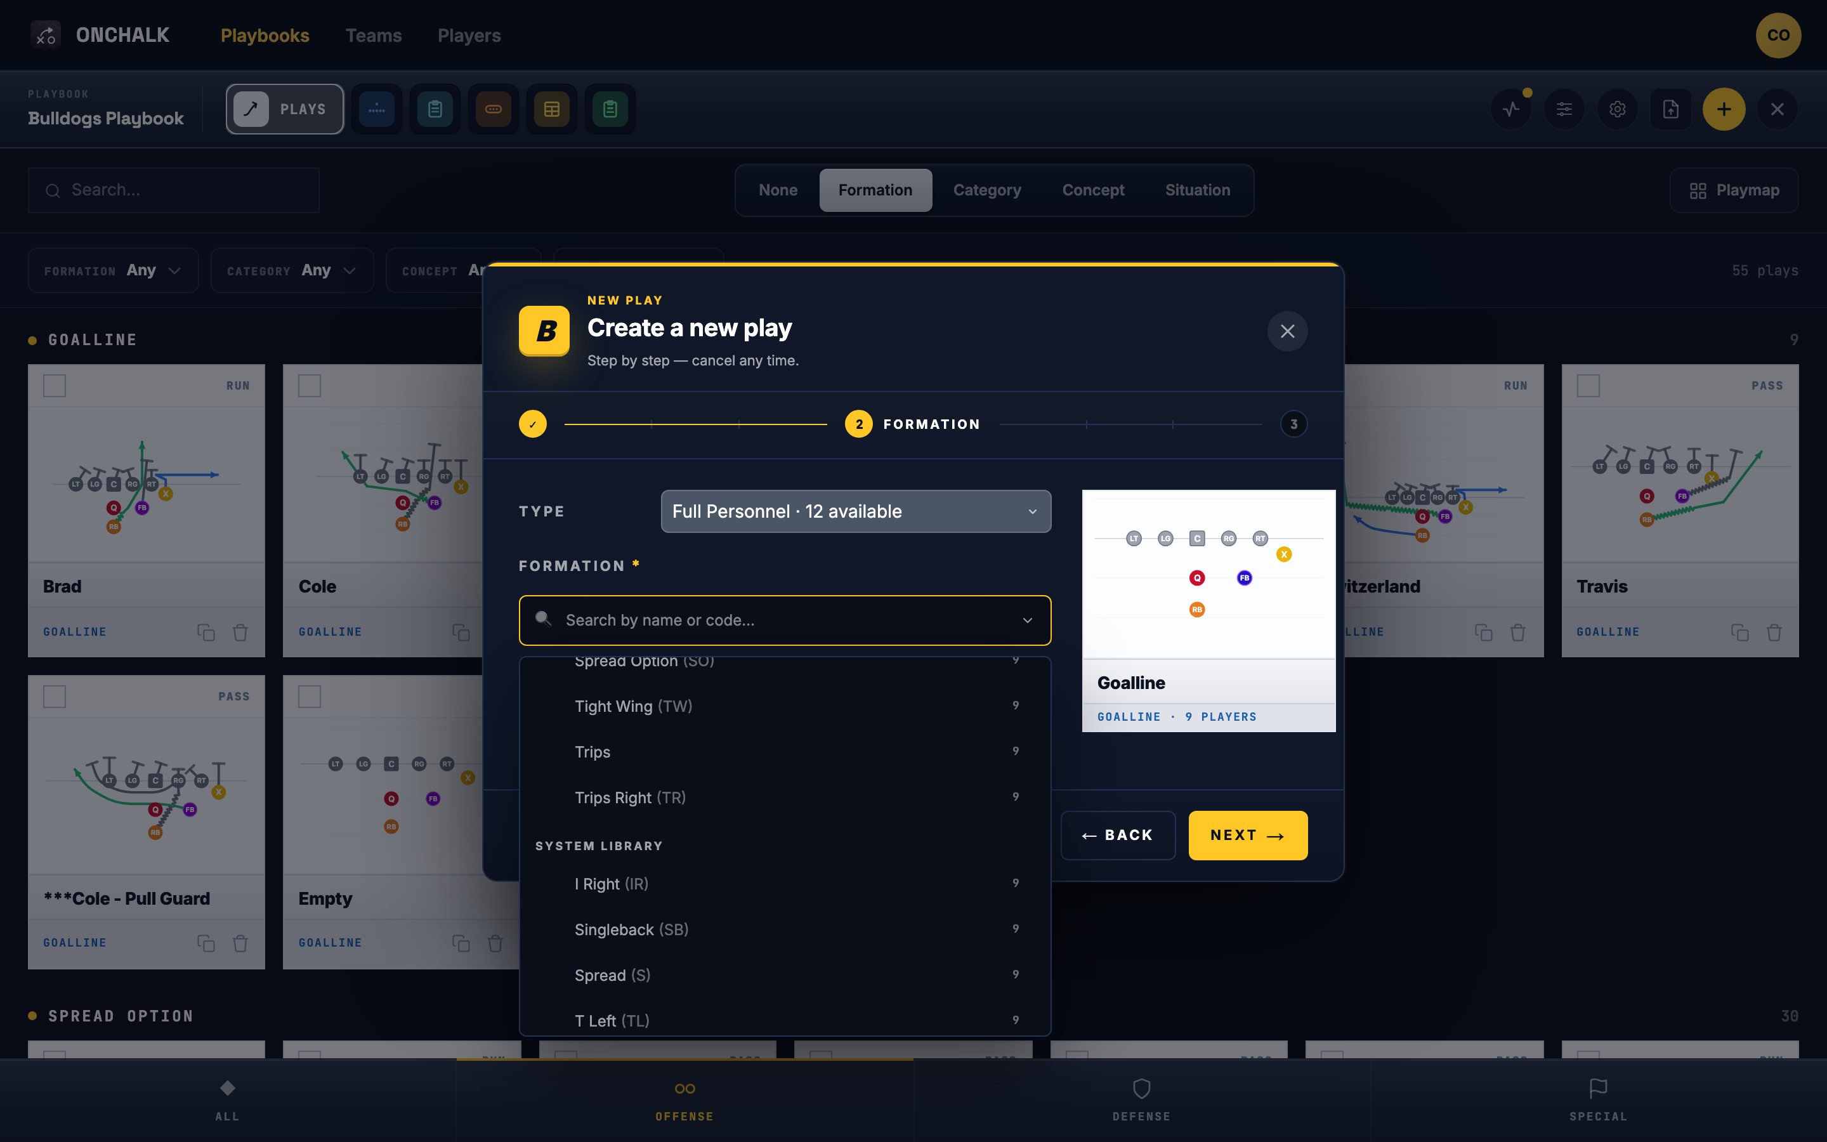Select the PLAYS toolbar button
Image resolution: width=1827 pixels, height=1142 pixels.
[285, 110]
